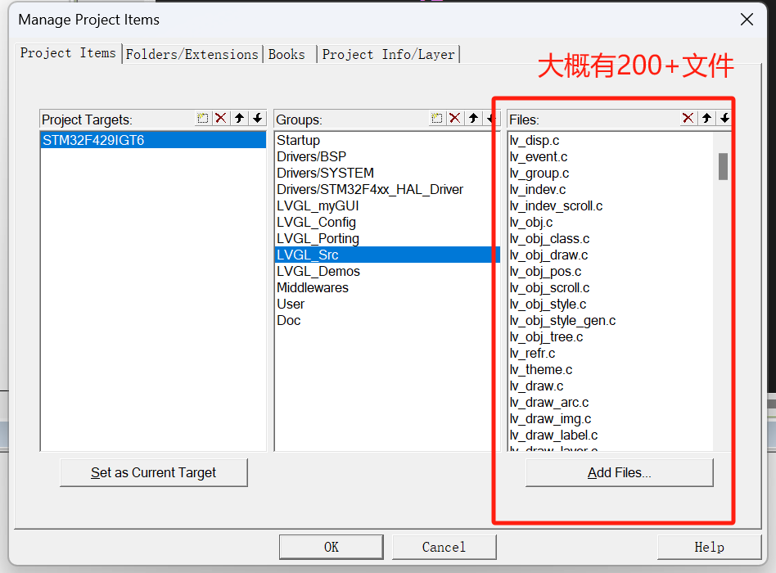Image resolution: width=776 pixels, height=573 pixels.
Task: Confirm the dialog with OK
Action: click(x=331, y=547)
